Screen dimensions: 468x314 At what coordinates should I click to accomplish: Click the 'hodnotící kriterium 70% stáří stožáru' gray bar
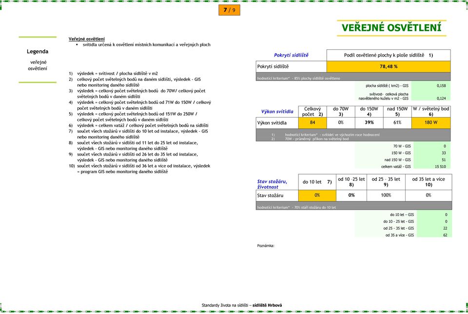[354, 205]
